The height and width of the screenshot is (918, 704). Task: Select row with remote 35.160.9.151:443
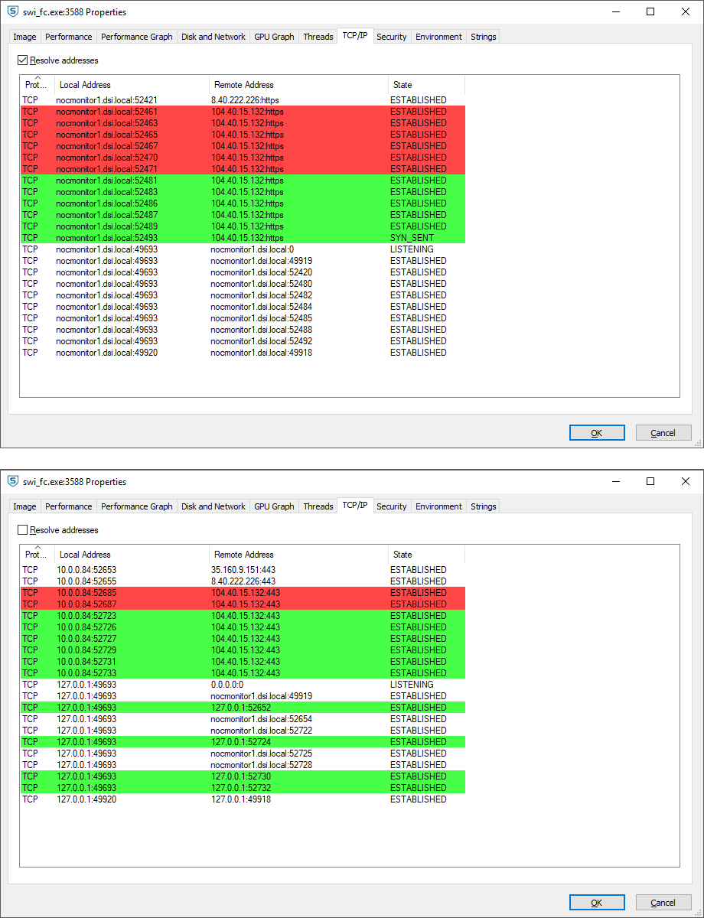tap(243, 570)
